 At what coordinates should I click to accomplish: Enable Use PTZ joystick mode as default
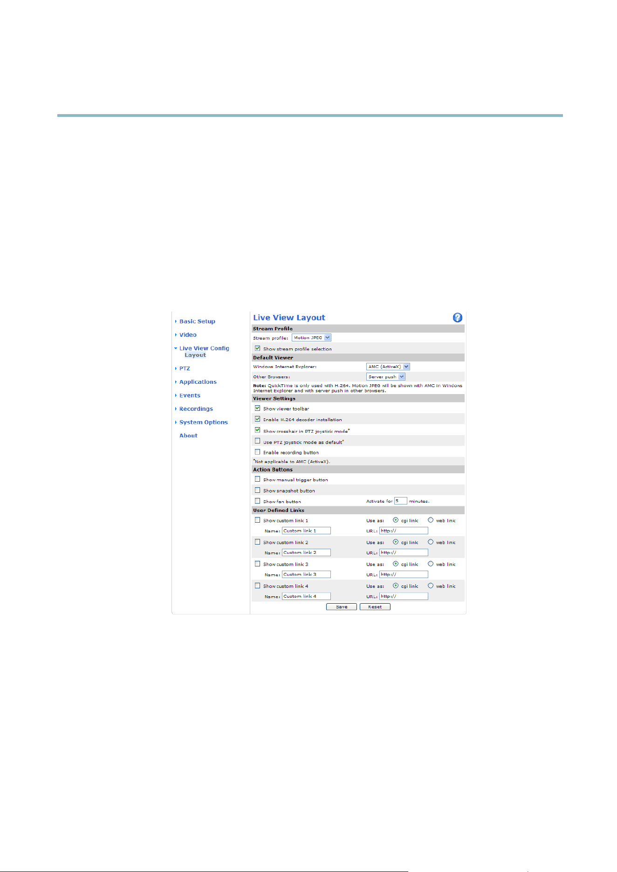click(257, 441)
